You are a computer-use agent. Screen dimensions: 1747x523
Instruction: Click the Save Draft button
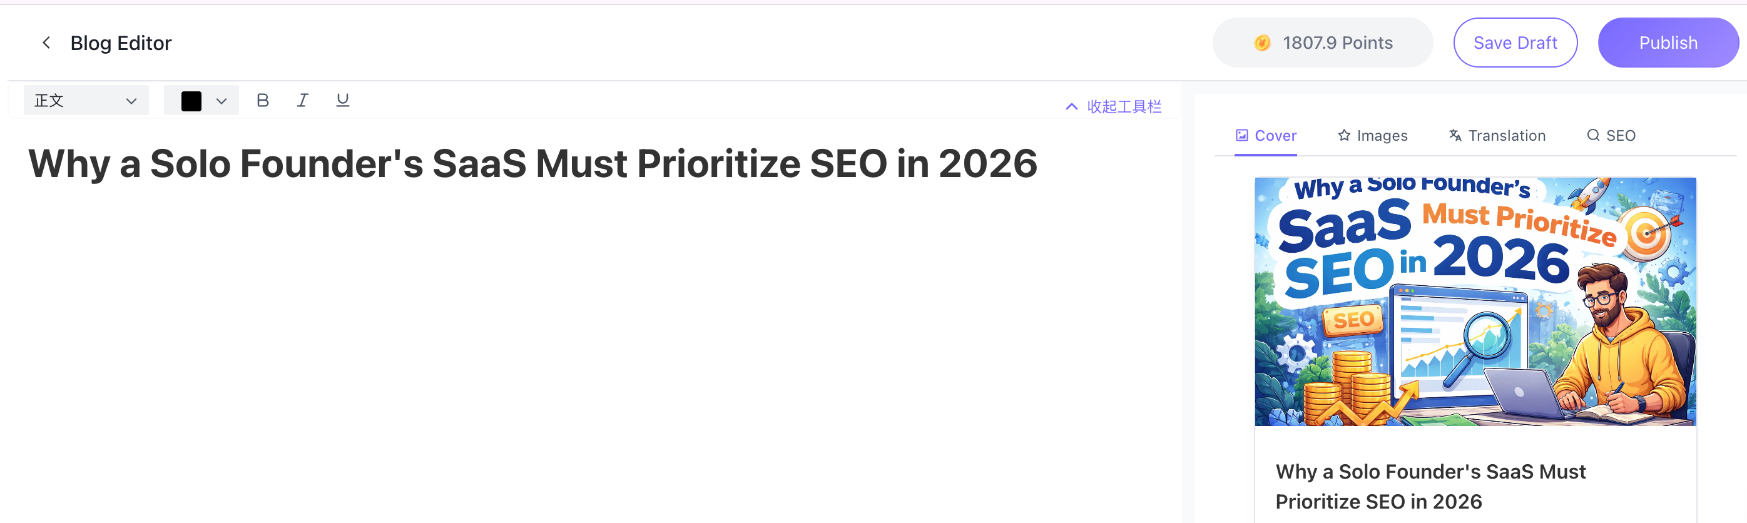pyautogui.click(x=1515, y=43)
